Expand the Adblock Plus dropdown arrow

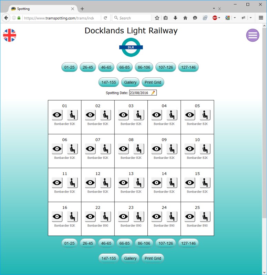219,18
